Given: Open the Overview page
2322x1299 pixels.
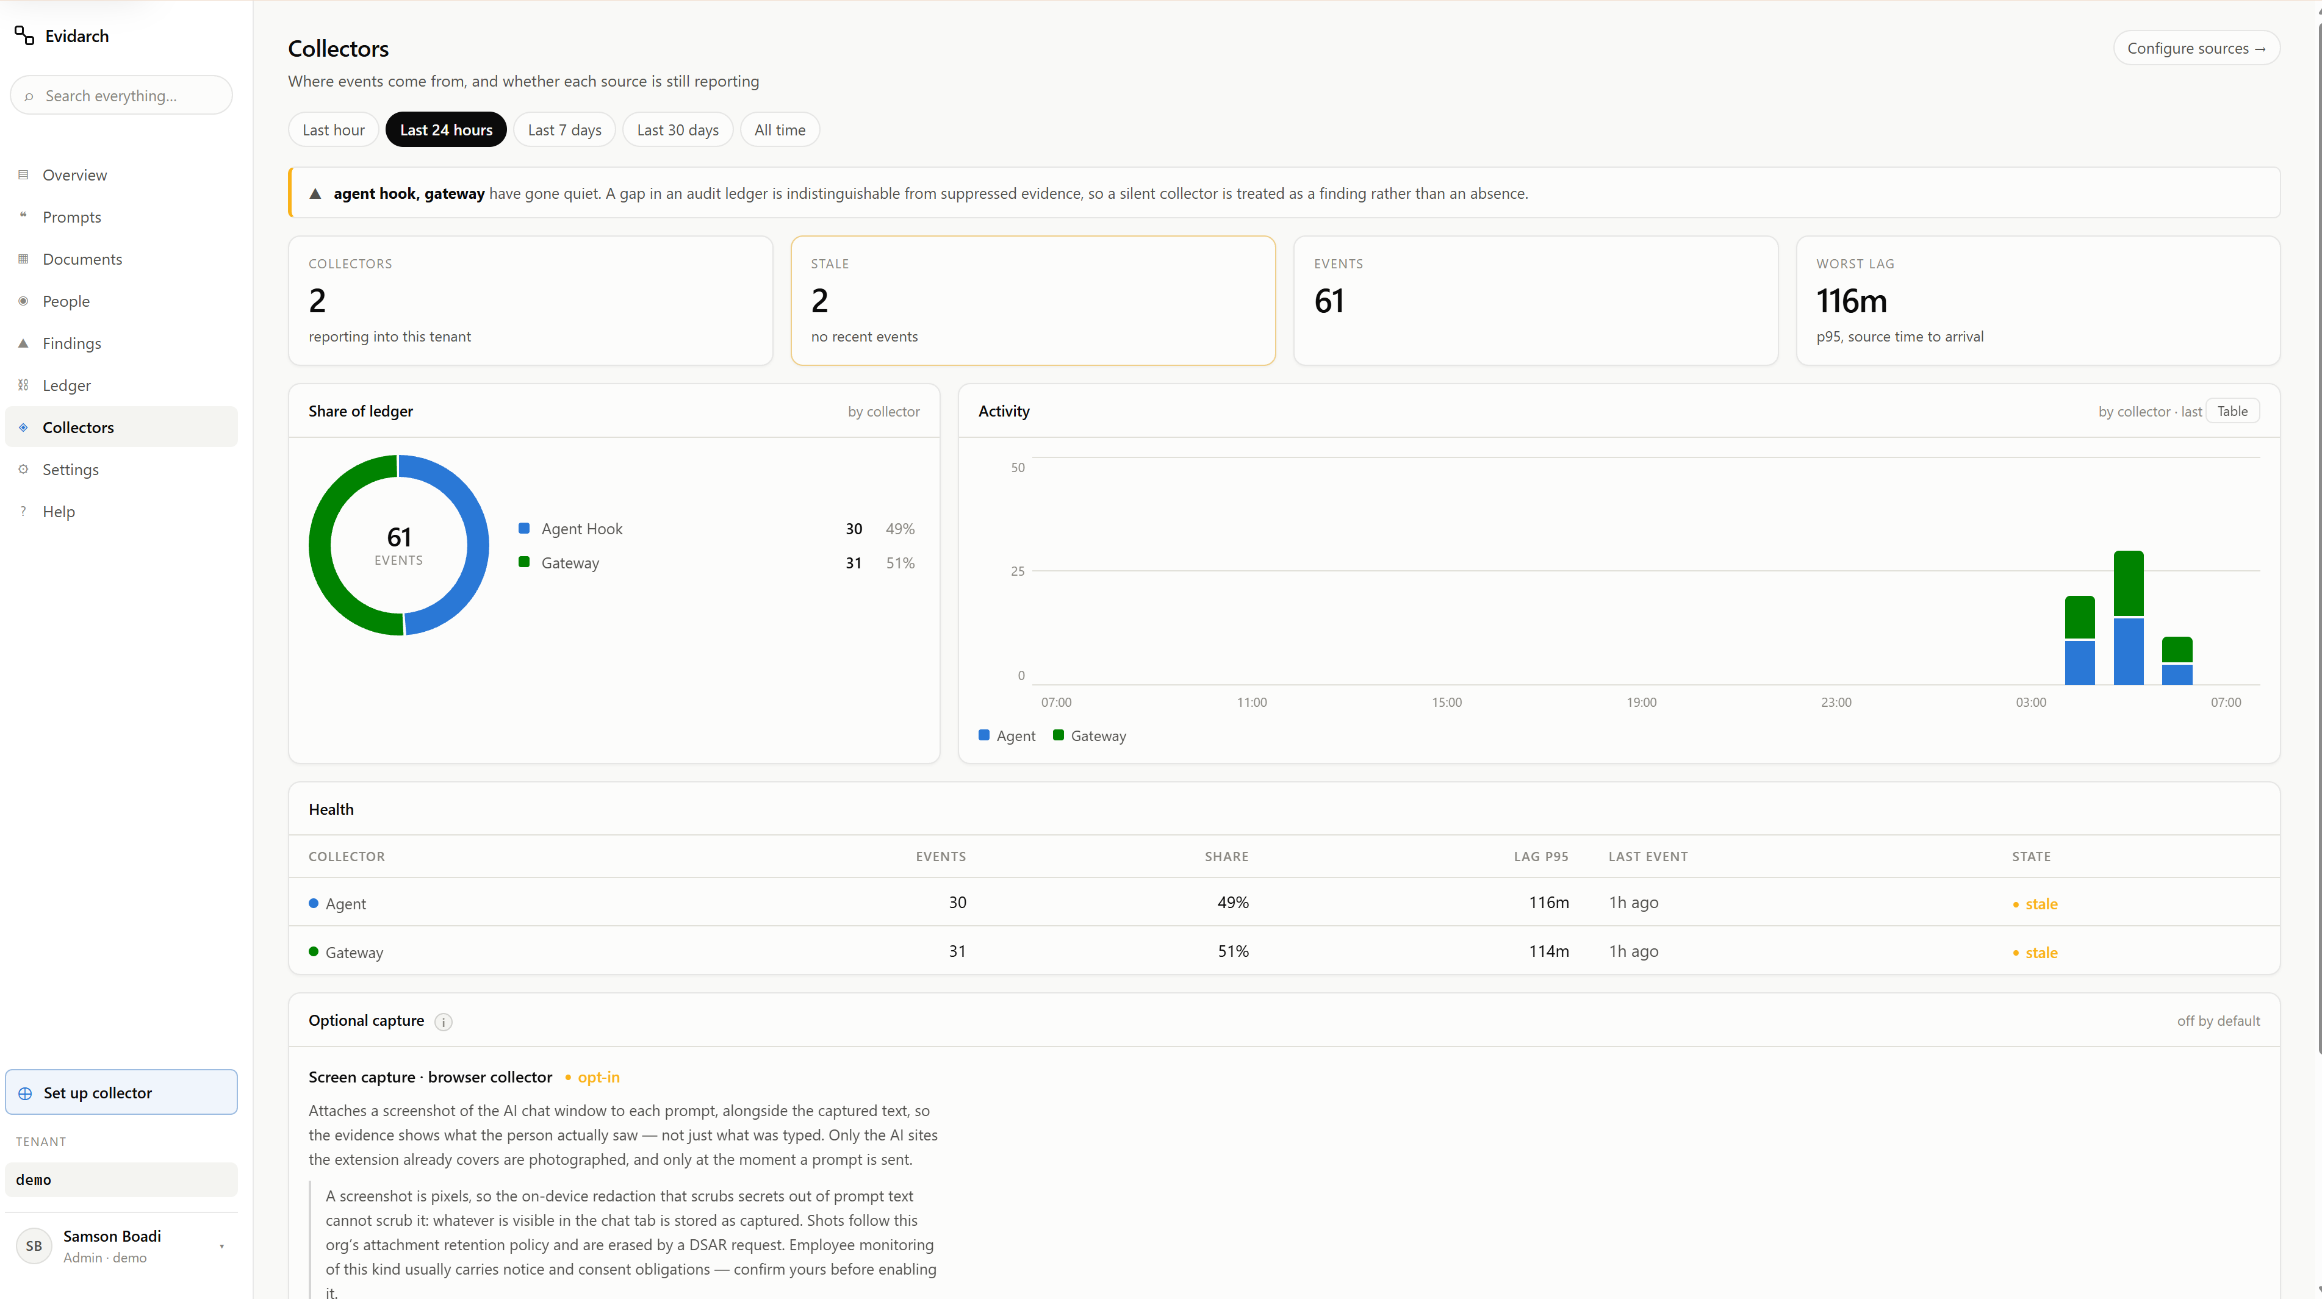Looking at the screenshot, I should click(121, 175).
